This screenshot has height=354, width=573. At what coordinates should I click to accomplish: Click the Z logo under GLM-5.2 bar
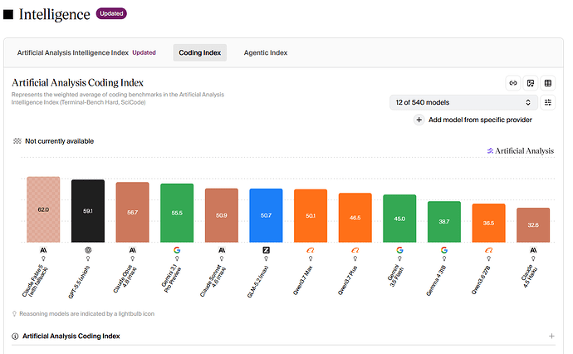(266, 250)
